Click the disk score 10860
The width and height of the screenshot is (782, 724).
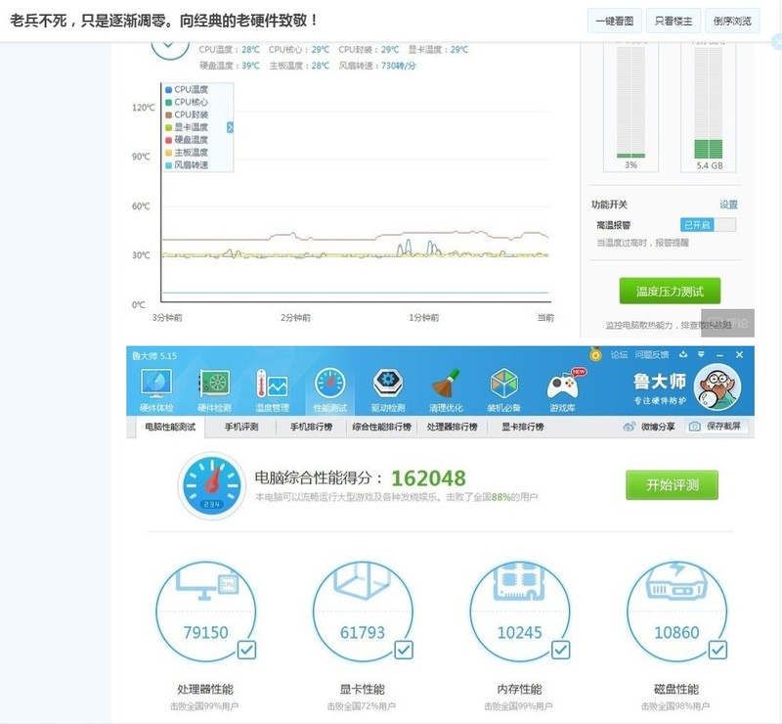tap(676, 633)
